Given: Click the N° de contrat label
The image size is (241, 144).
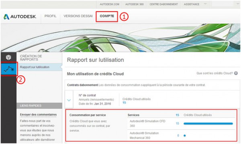Looking at the screenshot, I should 87,95.
